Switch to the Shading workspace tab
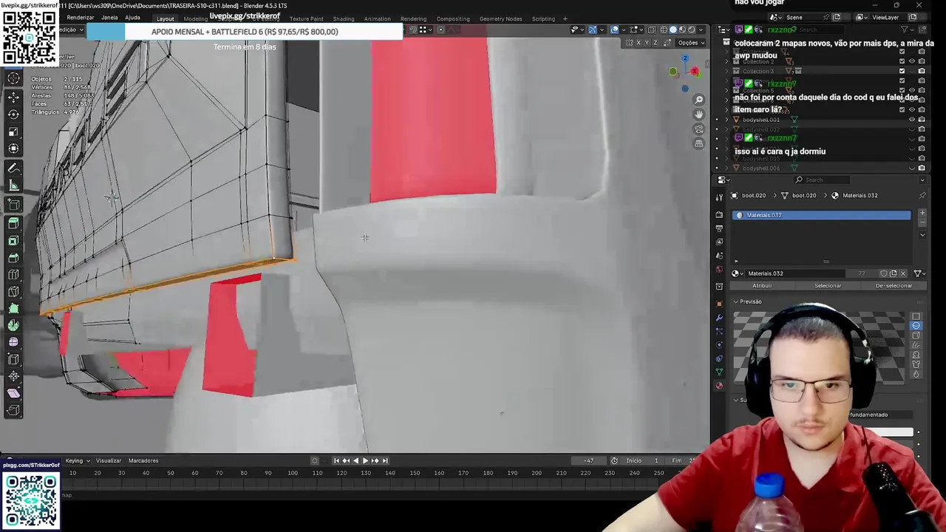946x532 pixels. coord(344,18)
